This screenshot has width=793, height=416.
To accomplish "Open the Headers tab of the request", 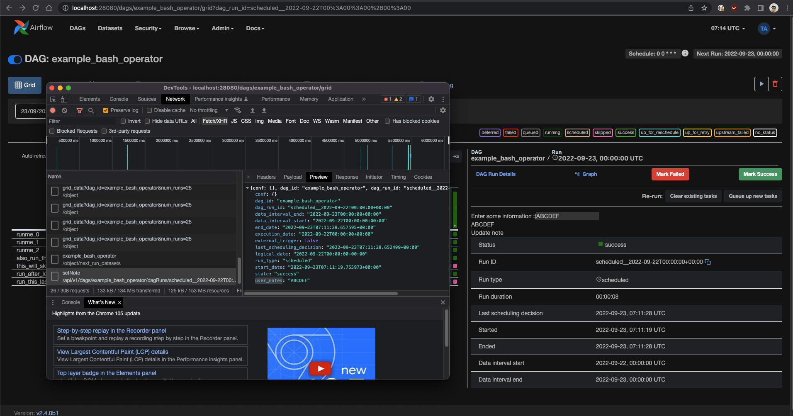I will [266, 177].
